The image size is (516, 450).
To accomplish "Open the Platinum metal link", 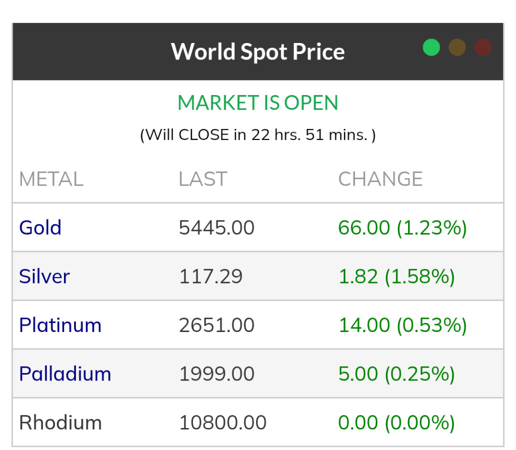I will (60, 325).
